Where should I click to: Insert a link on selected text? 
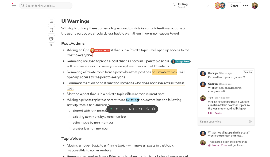click(148, 109)
